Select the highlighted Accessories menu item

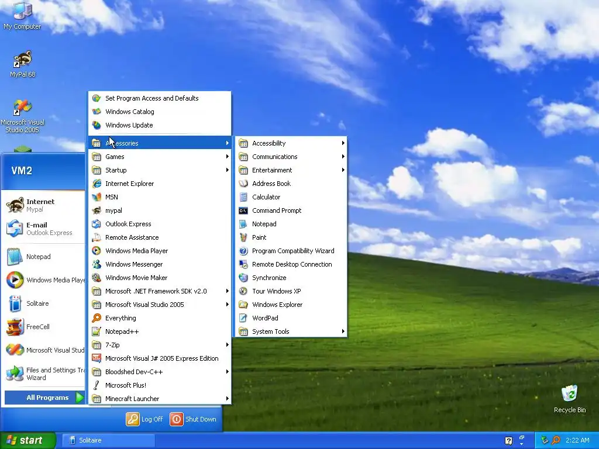tap(160, 143)
